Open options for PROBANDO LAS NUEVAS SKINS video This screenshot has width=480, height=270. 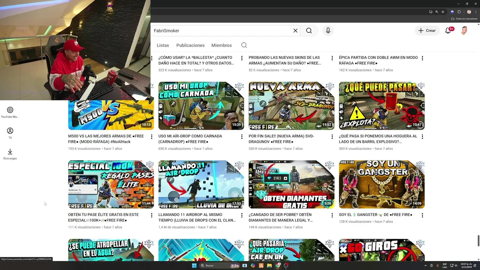(332, 58)
